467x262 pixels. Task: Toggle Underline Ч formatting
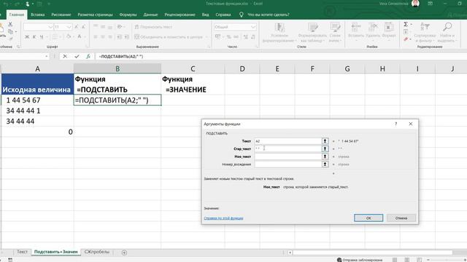(42, 37)
